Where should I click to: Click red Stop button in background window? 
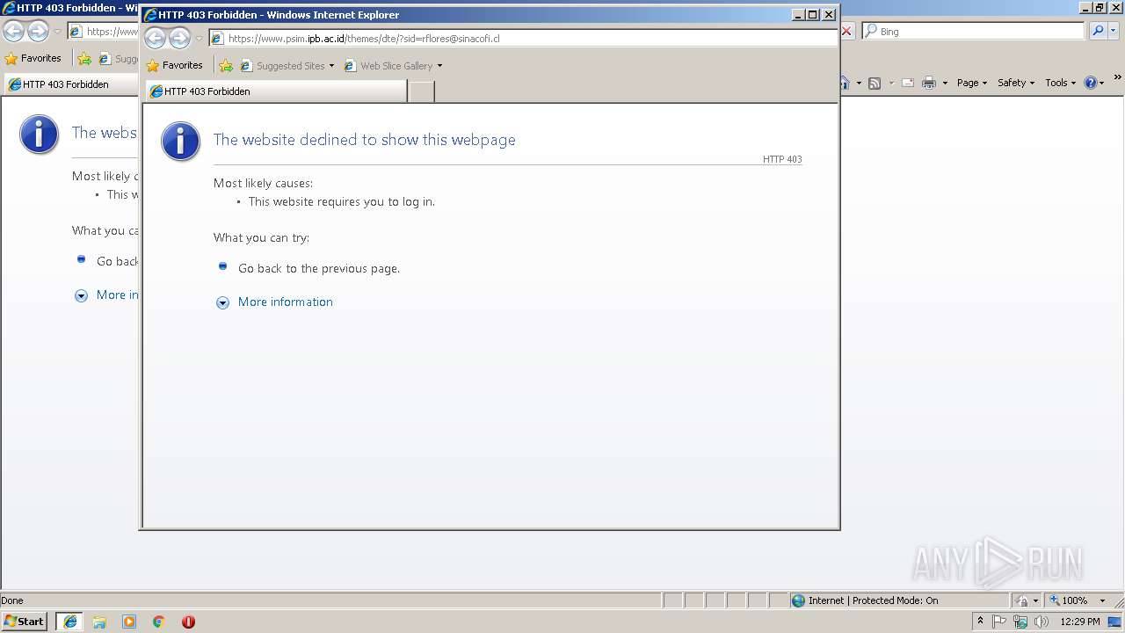(847, 31)
